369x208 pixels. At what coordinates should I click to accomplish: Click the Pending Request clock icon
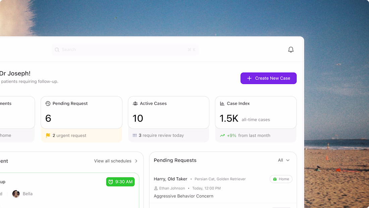48,103
